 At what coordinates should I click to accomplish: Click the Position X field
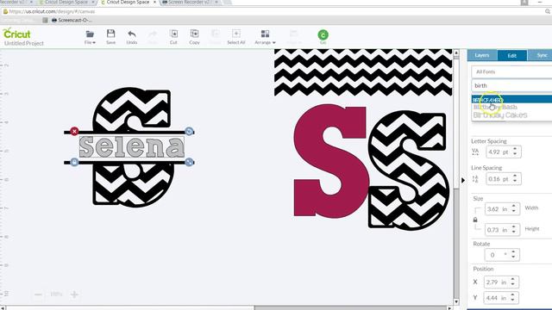[x=497, y=282]
